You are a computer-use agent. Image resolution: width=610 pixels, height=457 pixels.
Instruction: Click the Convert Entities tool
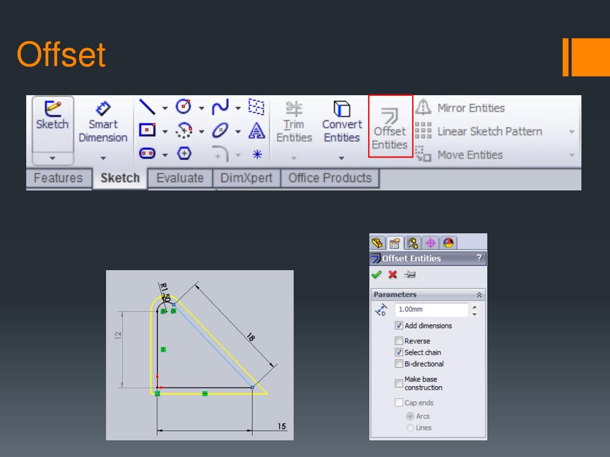click(341, 121)
